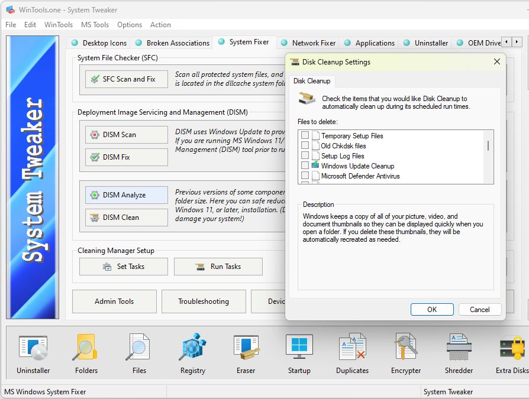This screenshot has width=529, height=399.
Task: Check the Setup Log Files box
Action: pos(305,155)
